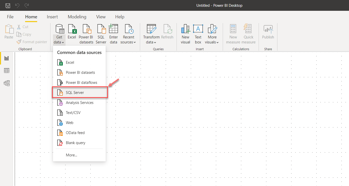This screenshot has width=349, height=186.
Task: Click the Save icon in the title bar
Action: [8, 5]
